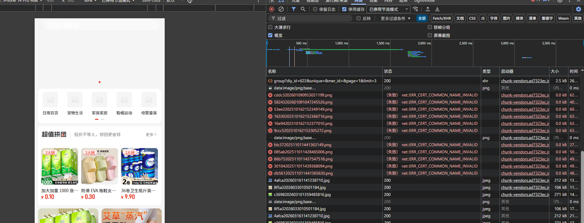Toggle the filter funnel icon
This screenshot has height=223, width=584.
pos(294,9)
